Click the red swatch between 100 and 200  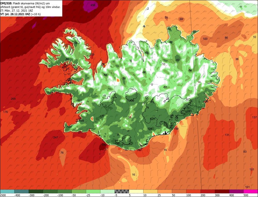point(193,191)
